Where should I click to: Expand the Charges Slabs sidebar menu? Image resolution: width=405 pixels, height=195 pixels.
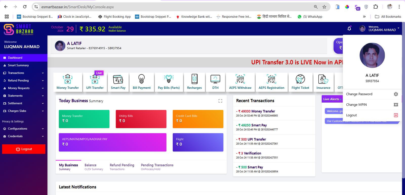(24, 111)
